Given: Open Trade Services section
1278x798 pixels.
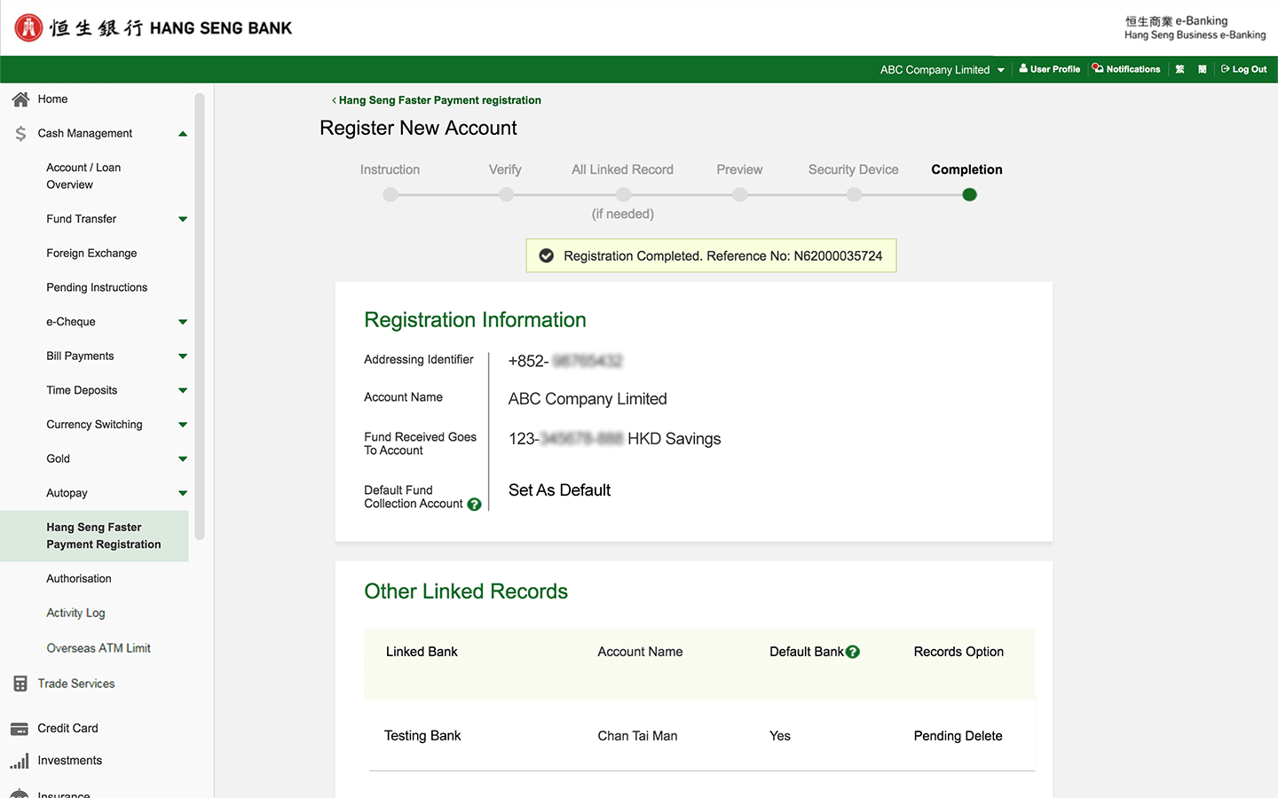Looking at the screenshot, I should pyautogui.click(x=76, y=684).
